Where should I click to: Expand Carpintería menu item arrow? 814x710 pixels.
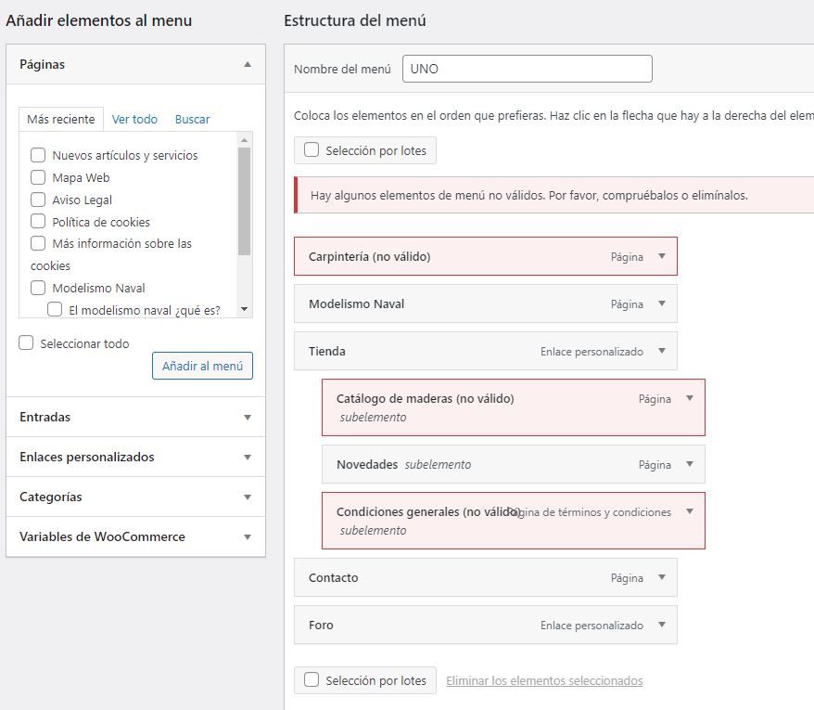click(662, 256)
